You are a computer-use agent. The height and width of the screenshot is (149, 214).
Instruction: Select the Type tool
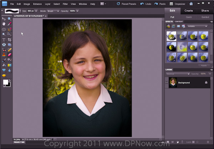click(x=4, y=40)
